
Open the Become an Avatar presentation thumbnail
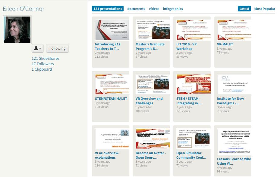tap(153, 139)
